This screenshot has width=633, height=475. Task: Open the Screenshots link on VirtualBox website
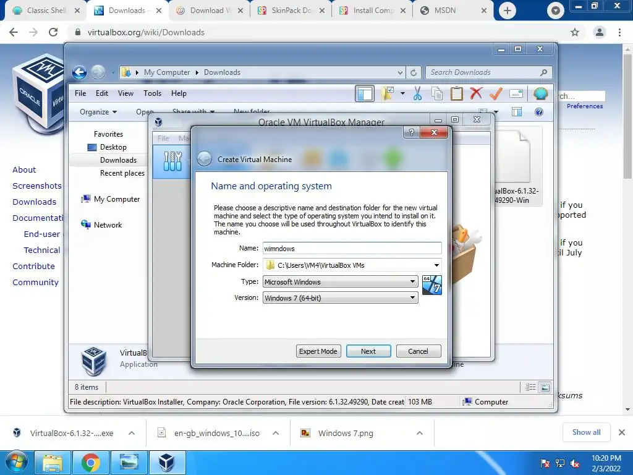36,186
